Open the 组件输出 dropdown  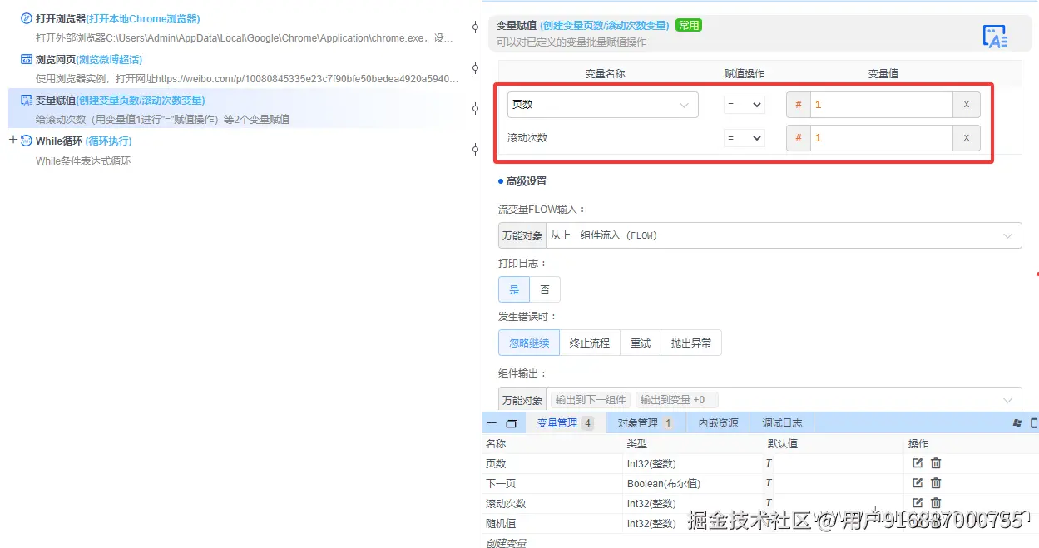coord(784,399)
